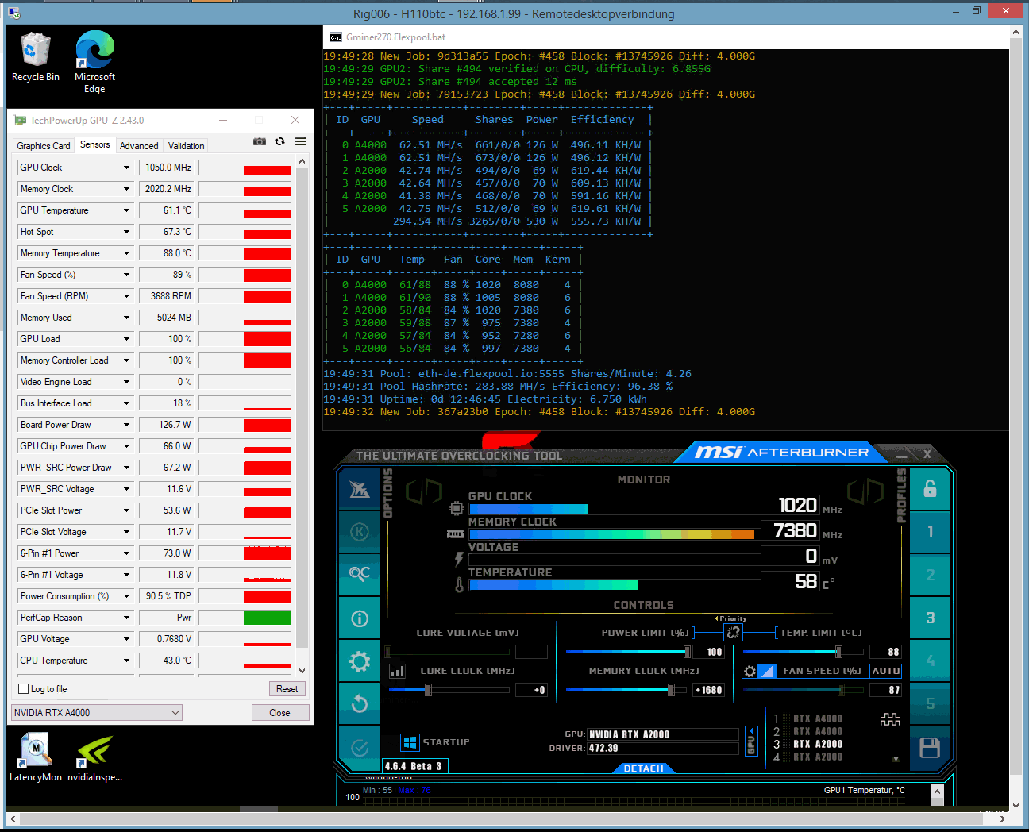Click the power/temp link priority icon

click(x=733, y=632)
